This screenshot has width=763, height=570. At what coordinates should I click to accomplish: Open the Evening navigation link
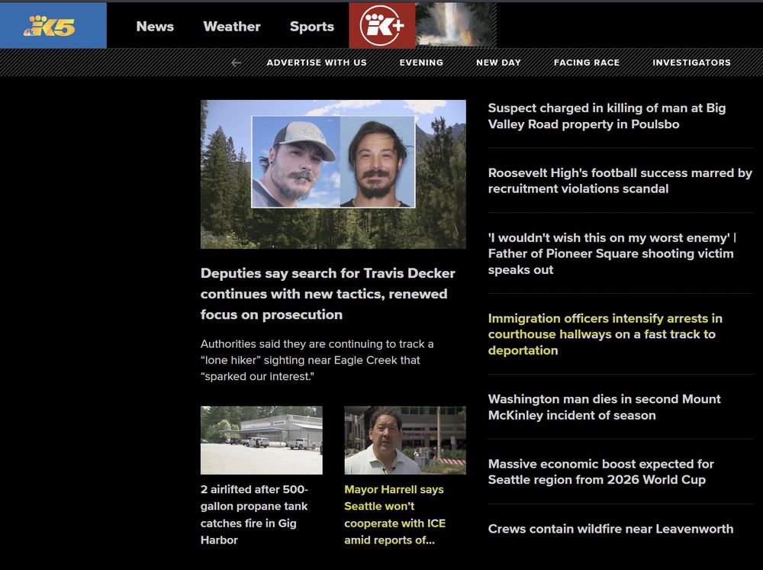click(421, 63)
